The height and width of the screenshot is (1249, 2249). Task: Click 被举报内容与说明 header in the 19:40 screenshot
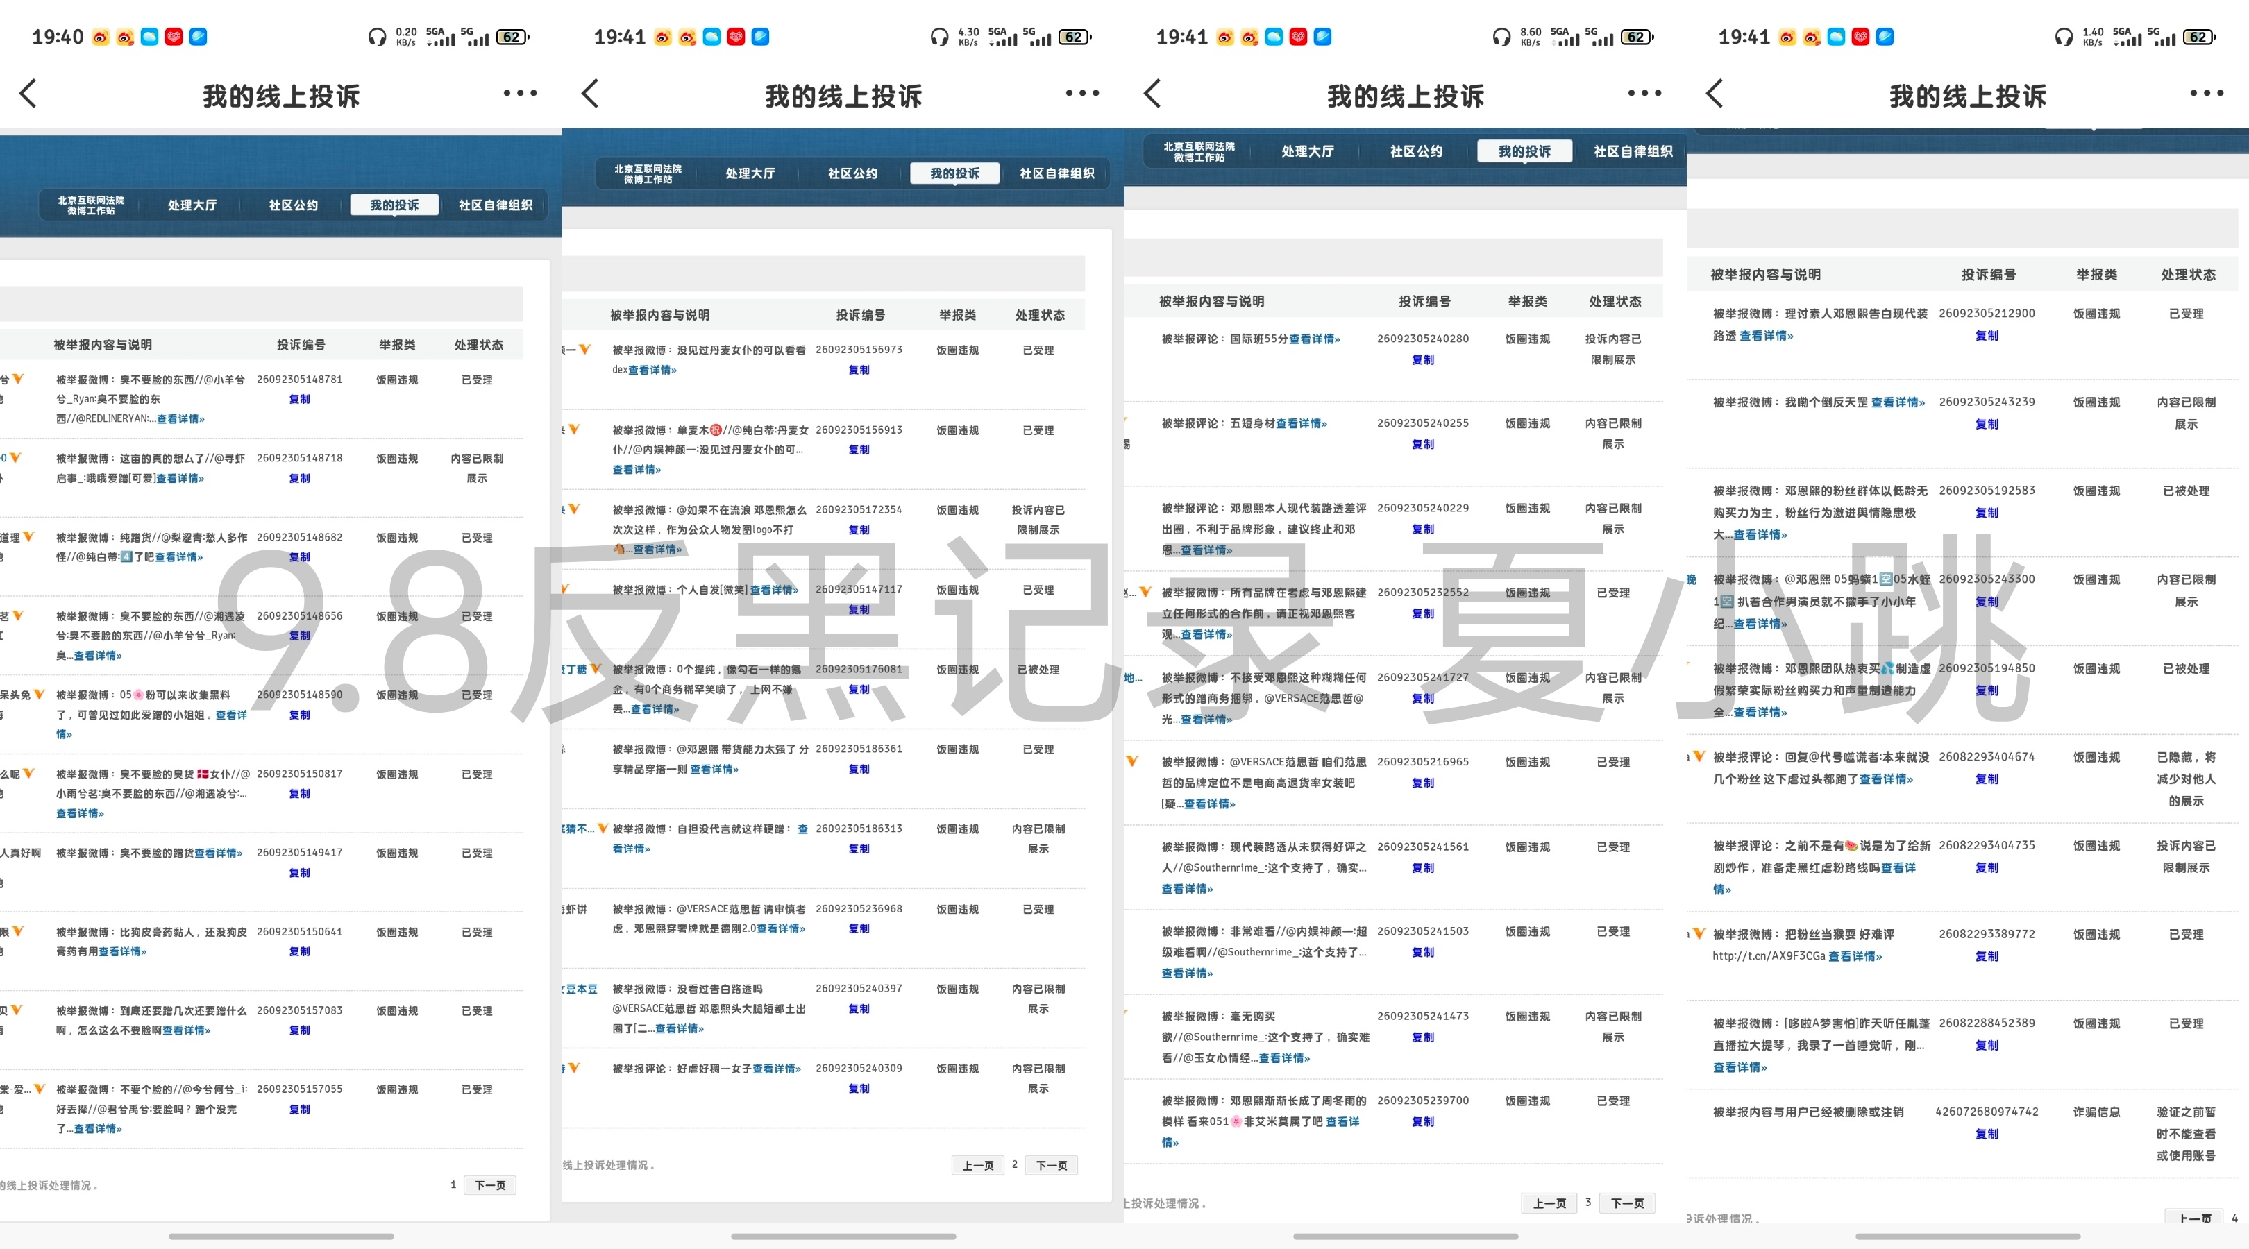click(103, 345)
